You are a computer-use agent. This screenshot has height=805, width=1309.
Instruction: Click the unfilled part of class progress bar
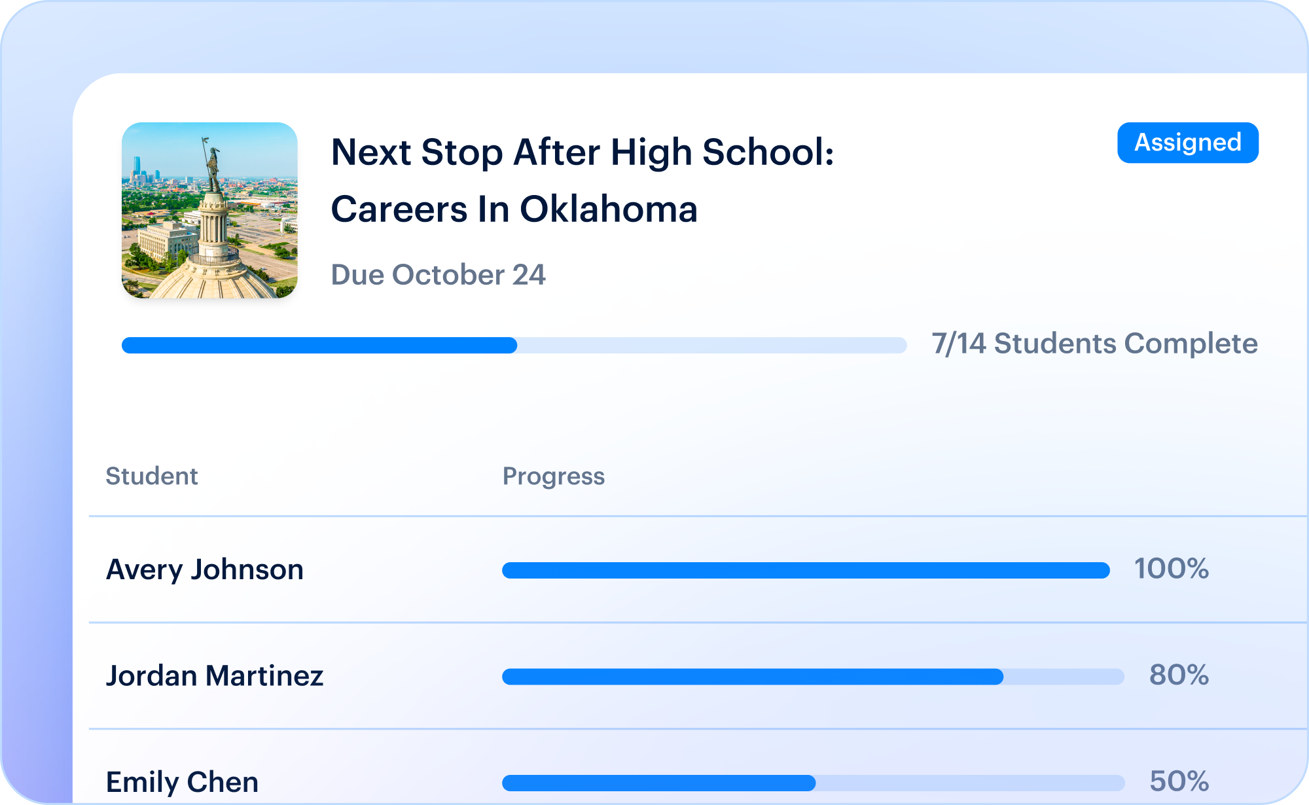[712, 345]
